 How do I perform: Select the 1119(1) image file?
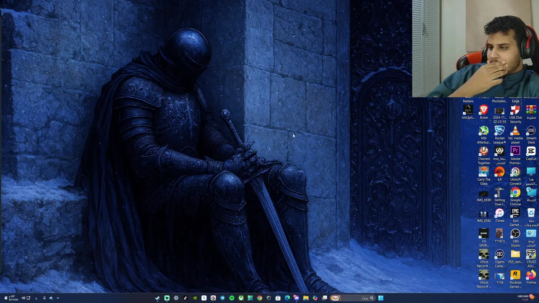point(499,236)
